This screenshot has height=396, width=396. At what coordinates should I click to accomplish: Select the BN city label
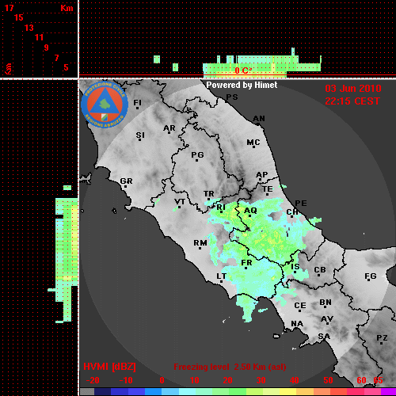[326, 303]
